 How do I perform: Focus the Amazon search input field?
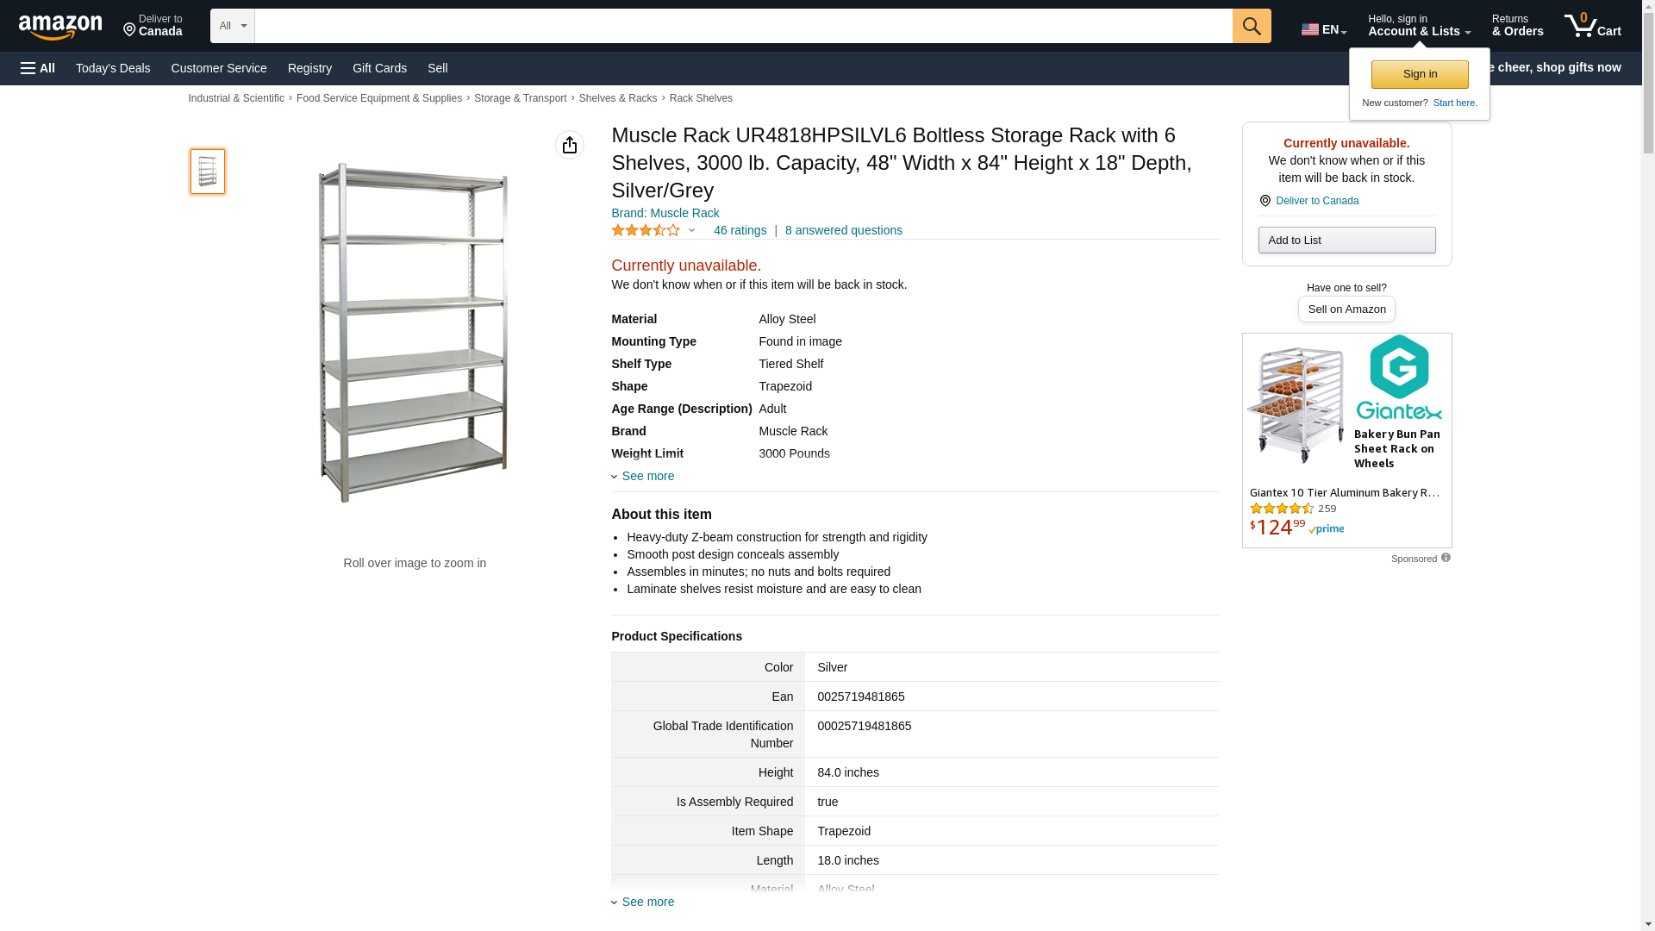(x=743, y=26)
